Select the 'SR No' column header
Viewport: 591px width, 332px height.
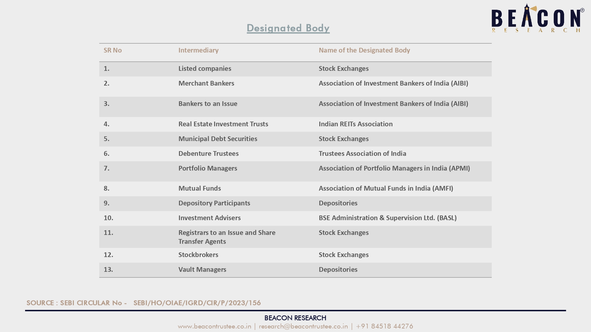pos(113,50)
